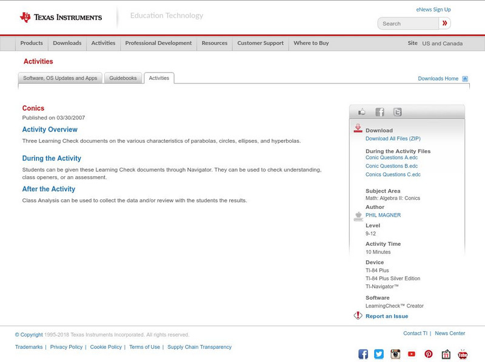The width and height of the screenshot is (485, 362).
Task: Share the activity via the Facebook icon
Action: point(380,111)
